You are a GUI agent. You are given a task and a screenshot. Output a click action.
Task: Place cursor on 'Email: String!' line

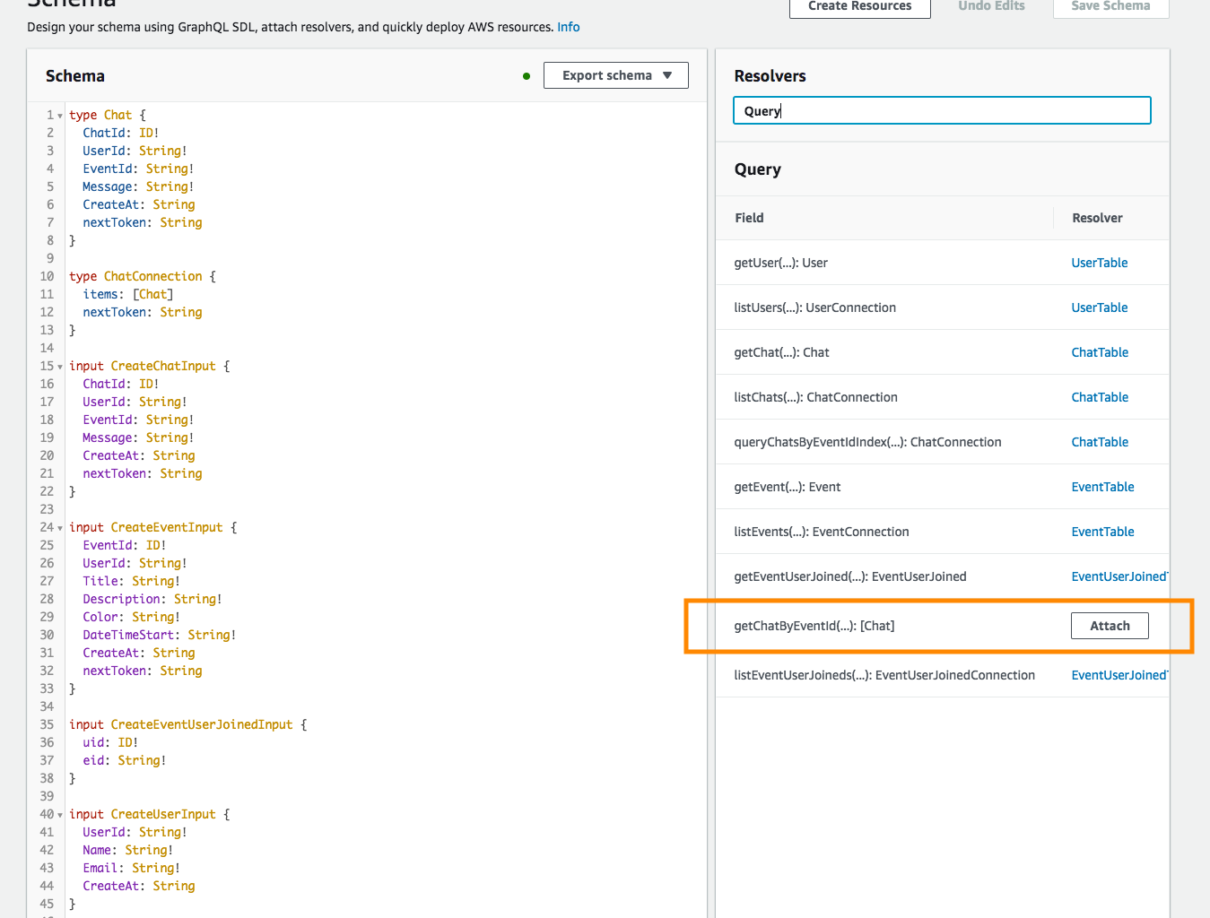click(x=131, y=868)
